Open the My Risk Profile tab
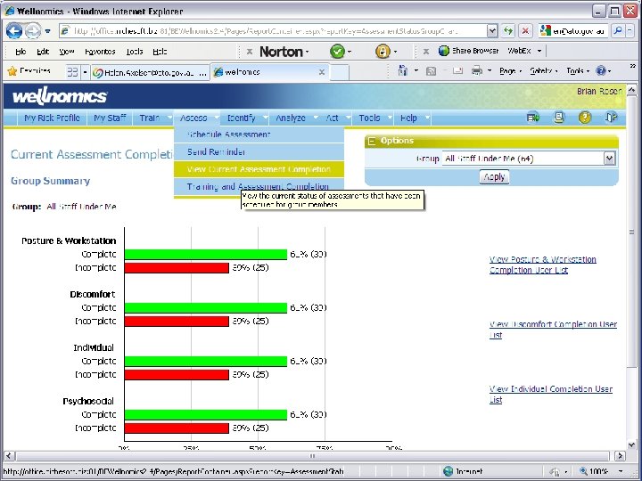Screen dimensions: 642x481 (x=52, y=118)
